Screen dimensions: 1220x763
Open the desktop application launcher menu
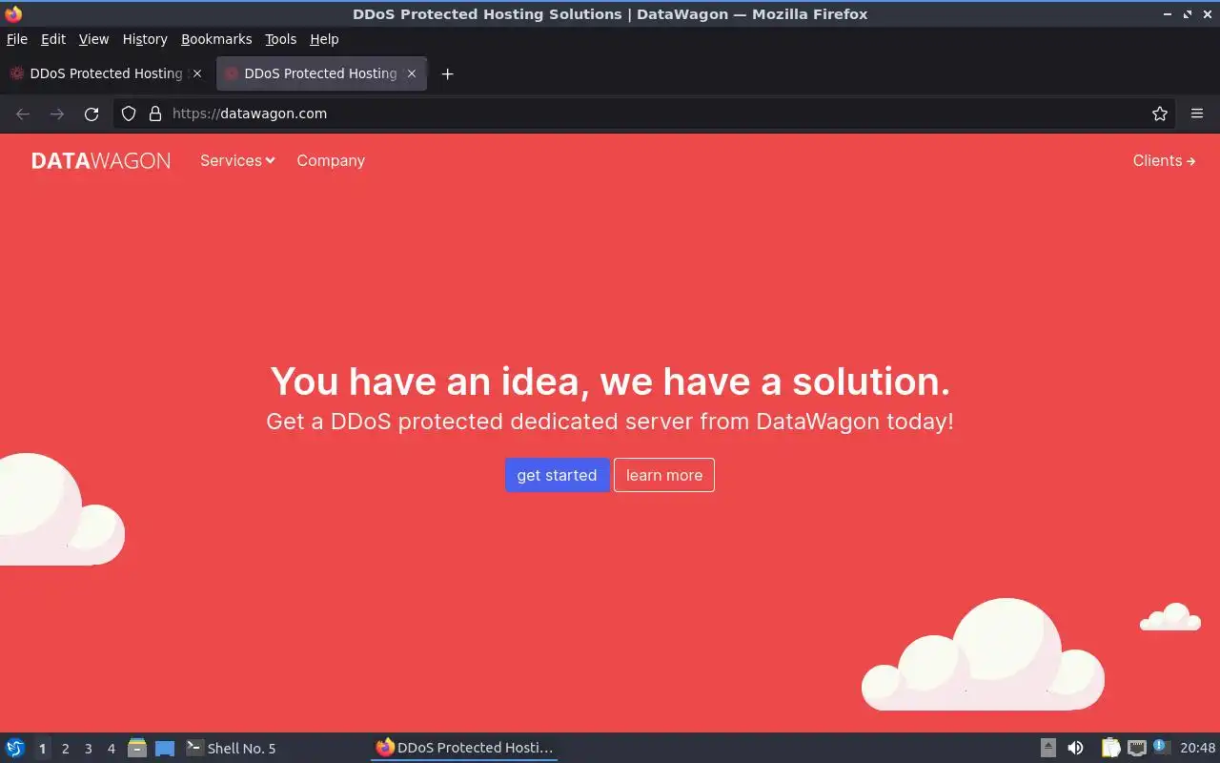pos(15,748)
